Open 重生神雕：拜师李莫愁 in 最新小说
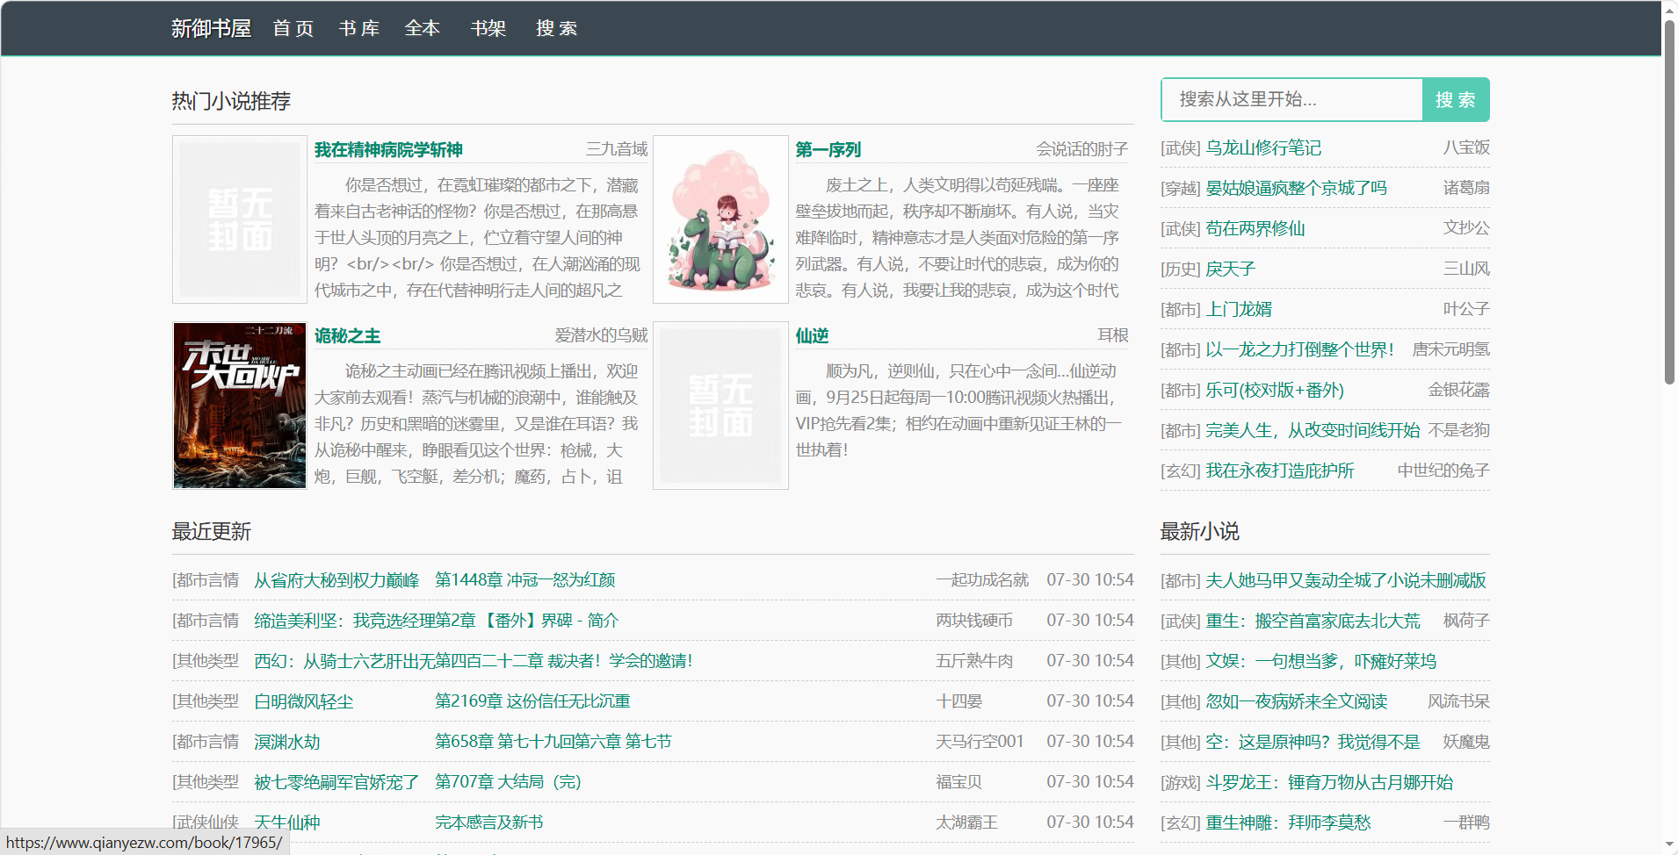This screenshot has height=855, width=1678. [1288, 823]
